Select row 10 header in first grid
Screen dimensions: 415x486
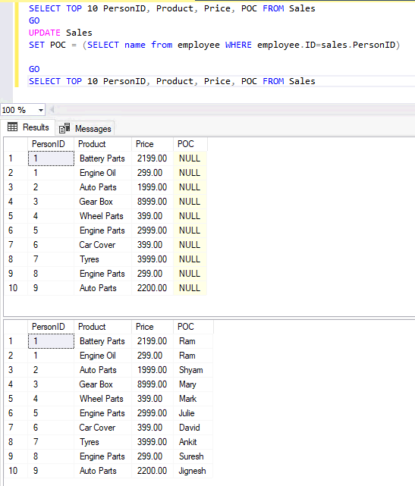pyautogui.click(x=15, y=288)
